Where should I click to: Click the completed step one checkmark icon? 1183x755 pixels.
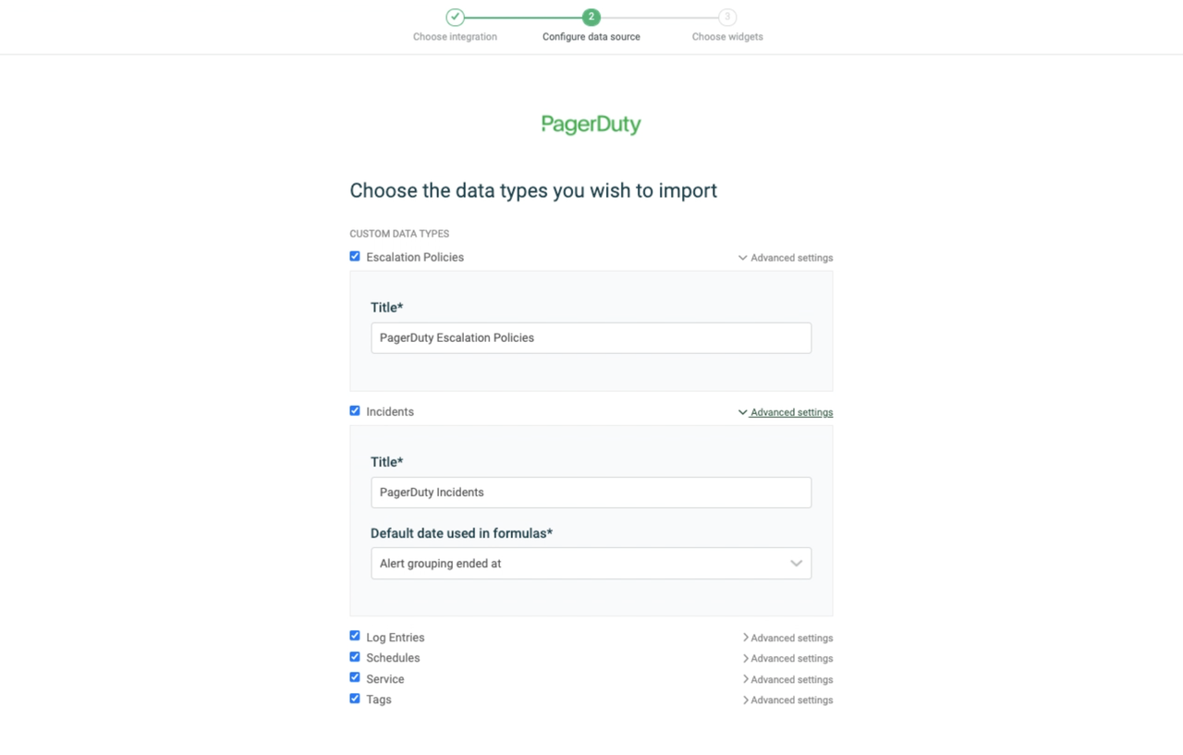[455, 17]
